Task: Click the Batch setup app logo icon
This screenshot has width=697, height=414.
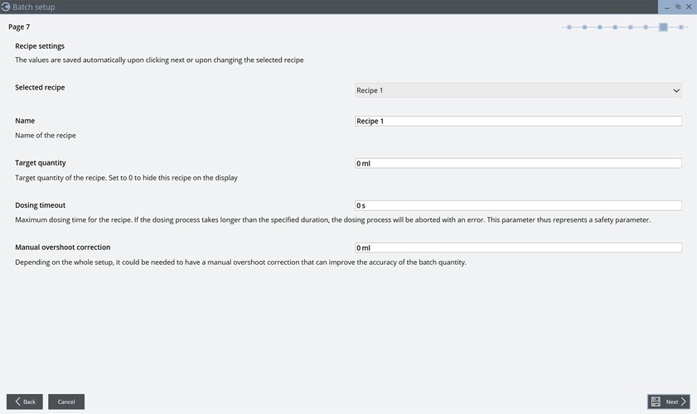Action: pyautogui.click(x=5, y=7)
